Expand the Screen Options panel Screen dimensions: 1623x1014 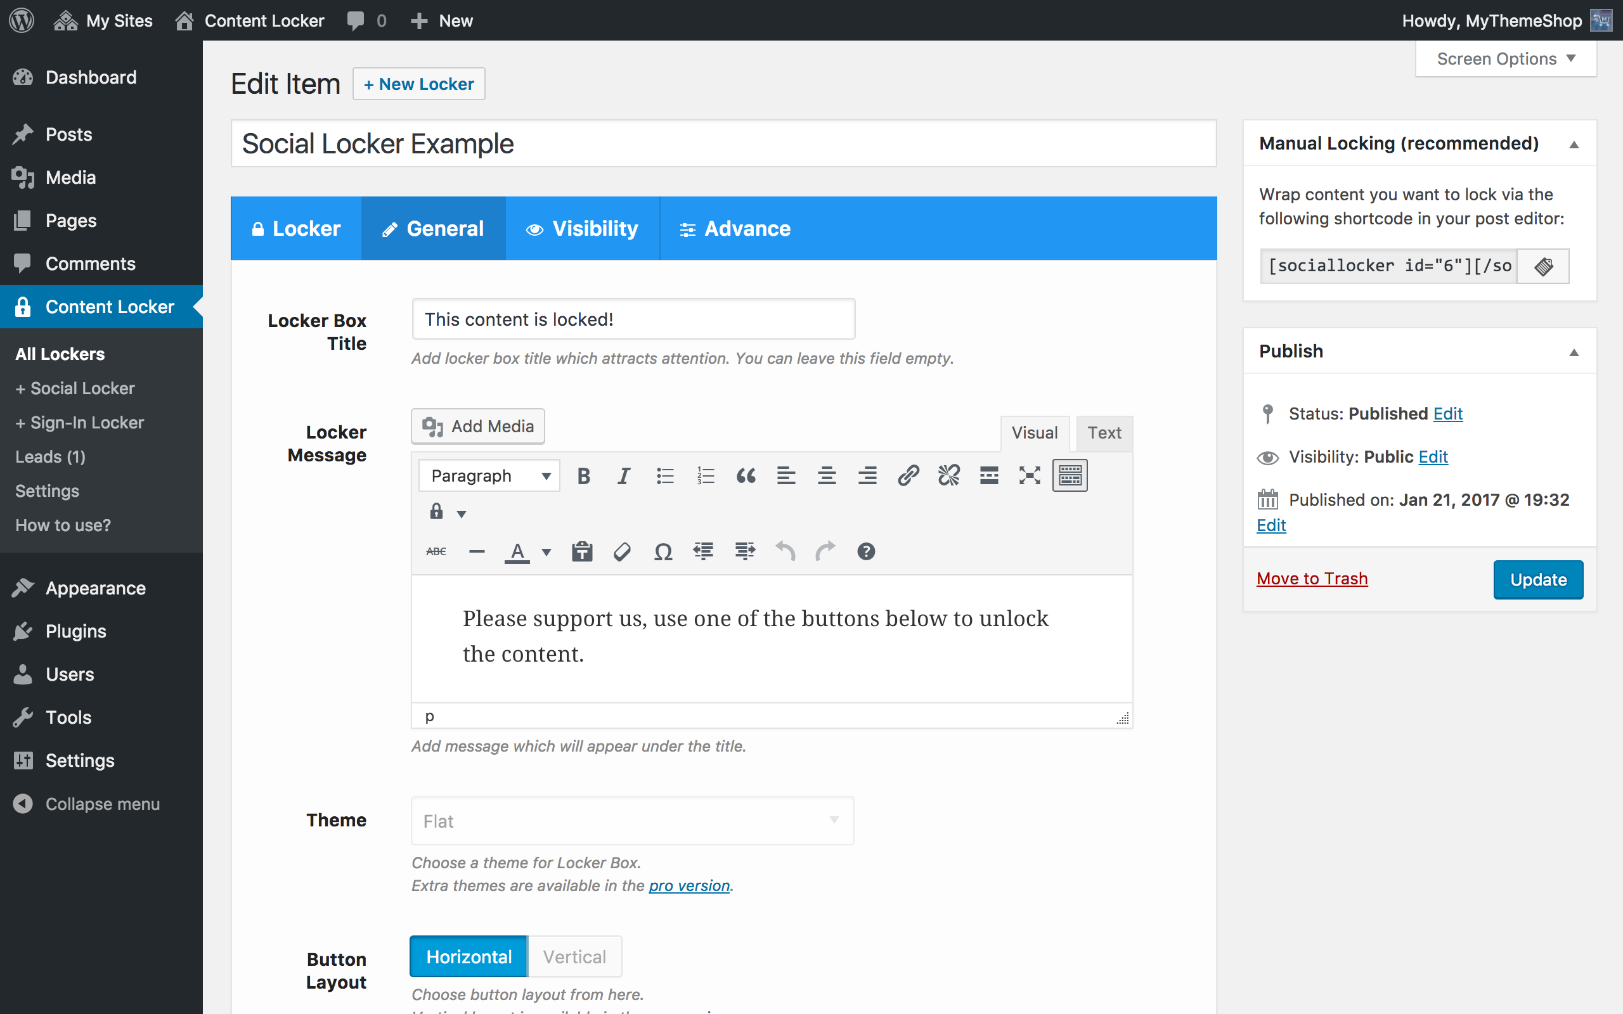[1506, 59]
